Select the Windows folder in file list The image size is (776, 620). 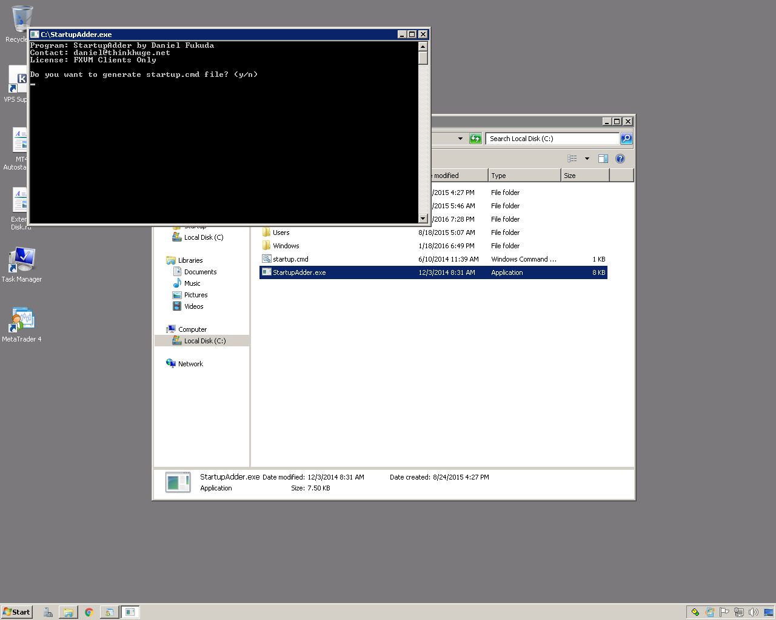[286, 246]
